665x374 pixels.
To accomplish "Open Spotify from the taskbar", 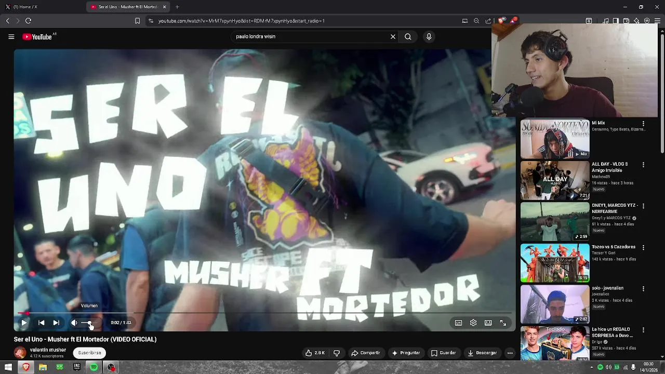I will tap(94, 367).
